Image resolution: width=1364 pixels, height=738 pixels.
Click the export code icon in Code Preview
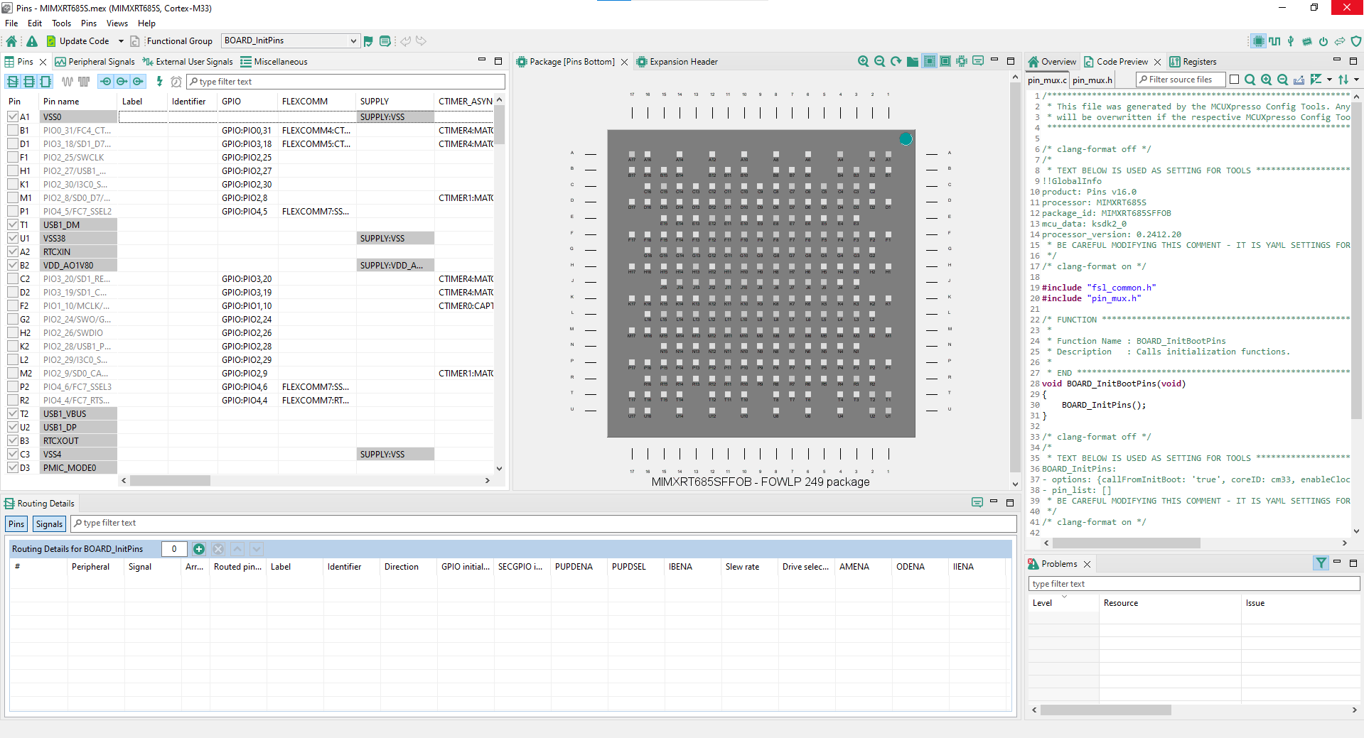pyautogui.click(x=1299, y=80)
